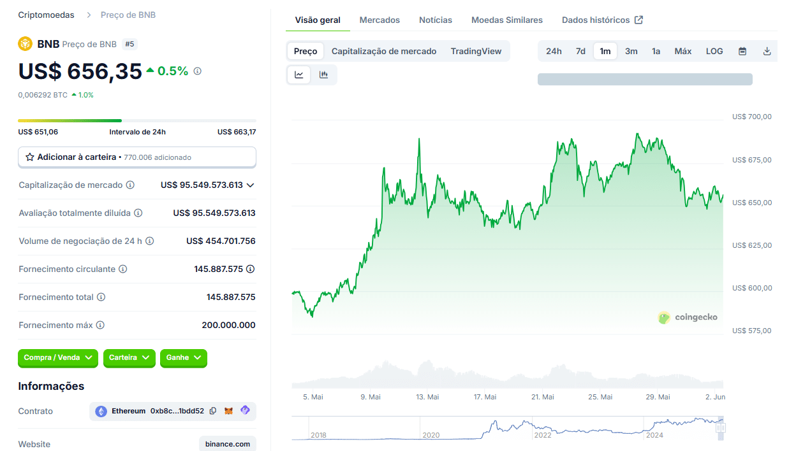This screenshot has height=451, width=789.
Task: Expand the market cap value chevron
Action: coord(250,185)
